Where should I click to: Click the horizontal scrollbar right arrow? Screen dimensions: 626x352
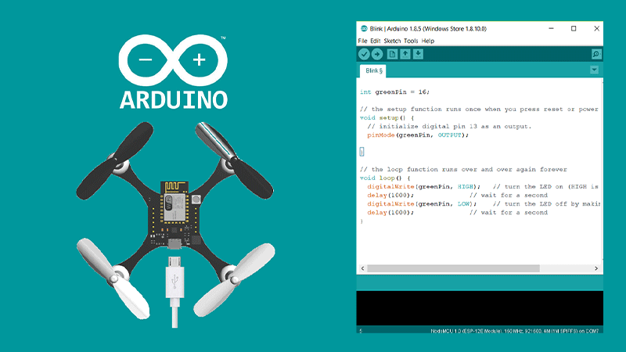click(596, 268)
